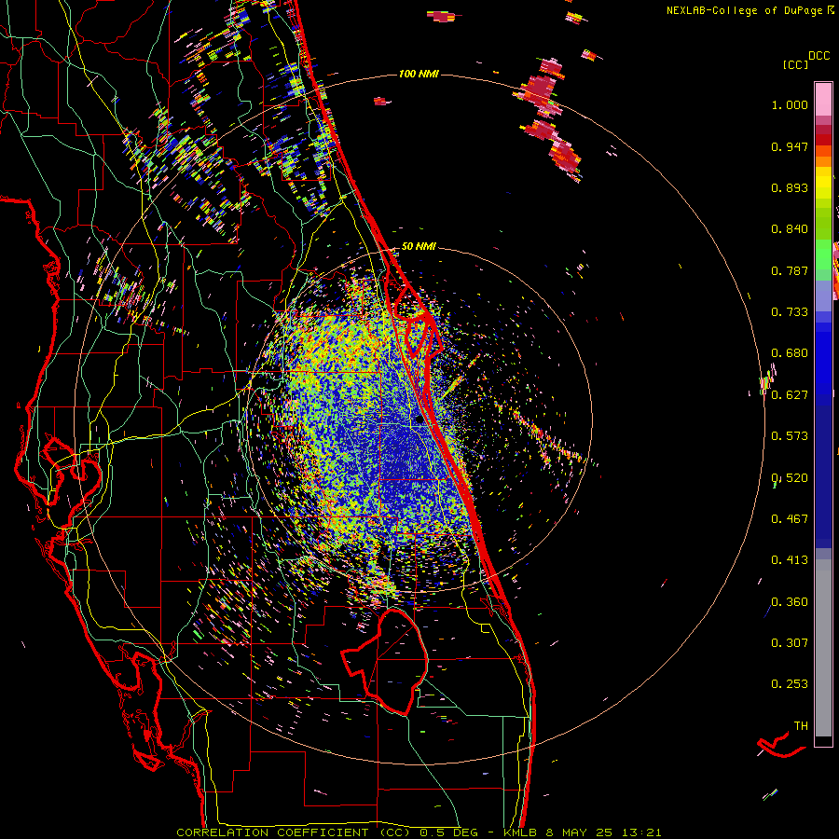This screenshot has width=839, height=839.
Task: Click the [CC] legend unit label
Action: [x=795, y=64]
